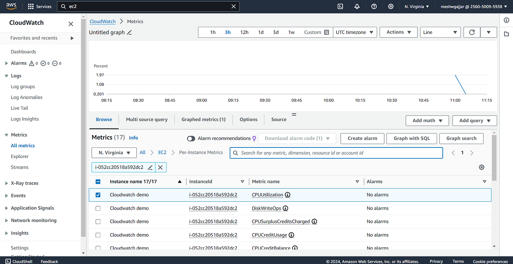
Task: Show info for CPUSurplusCreditsCharged metric
Action: click(314, 222)
